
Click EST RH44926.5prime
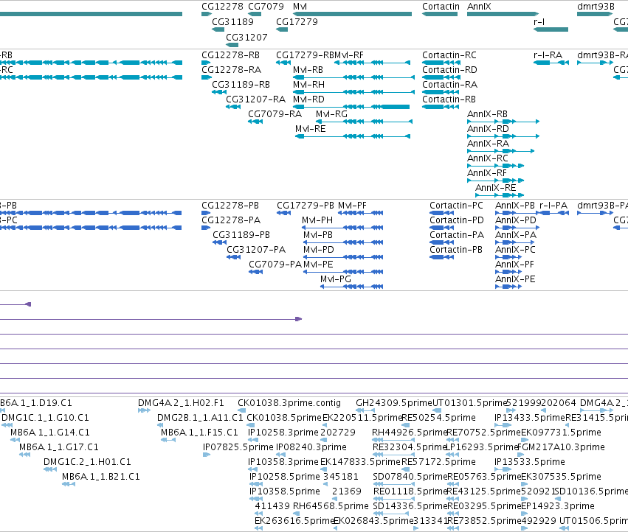tap(409, 433)
